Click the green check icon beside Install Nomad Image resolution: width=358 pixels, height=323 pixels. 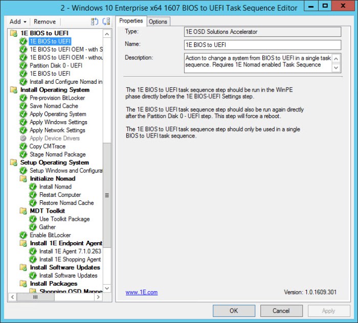(33, 187)
